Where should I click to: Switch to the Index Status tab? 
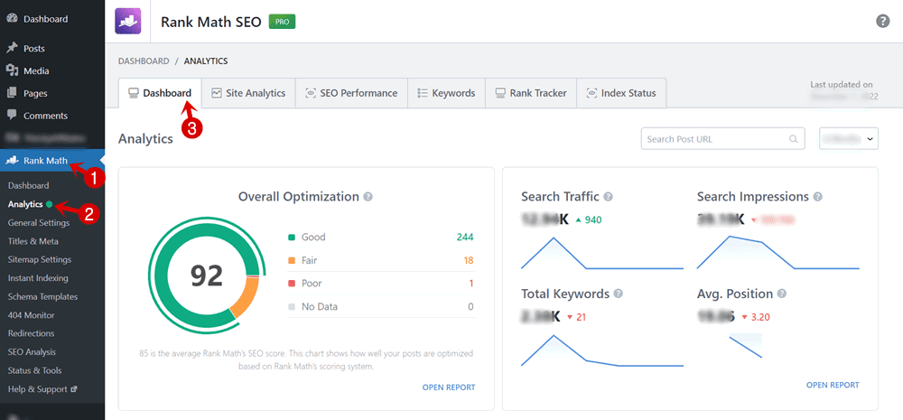[x=621, y=93]
